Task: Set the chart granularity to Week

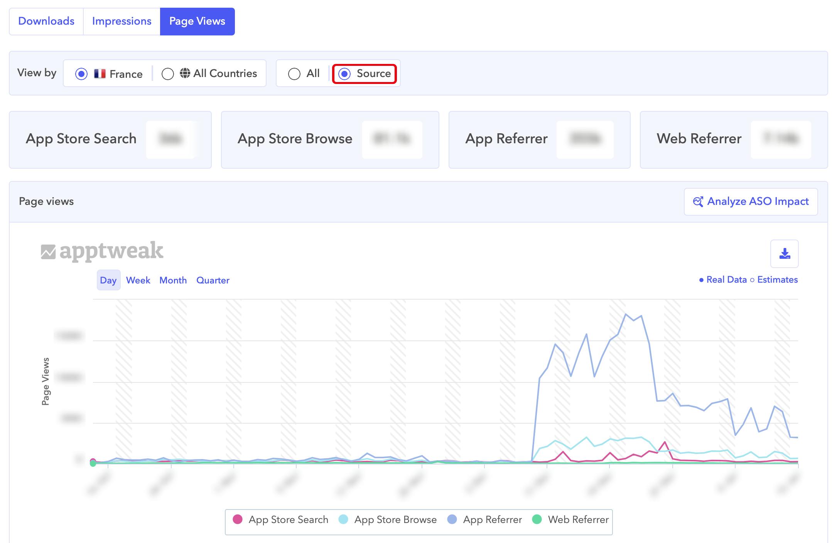Action: [x=138, y=280]
